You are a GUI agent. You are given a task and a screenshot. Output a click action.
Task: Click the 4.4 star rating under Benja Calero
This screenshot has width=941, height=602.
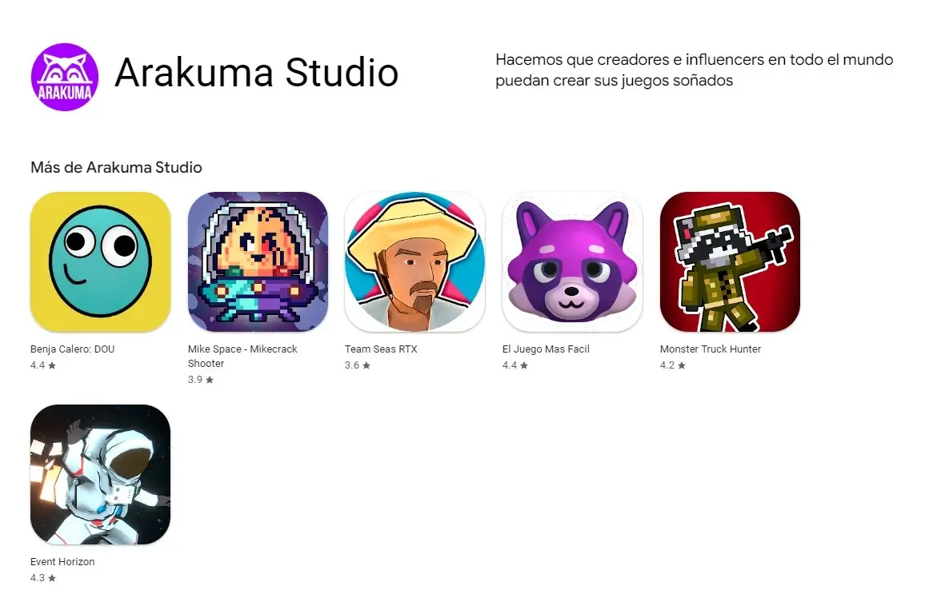[x=43, y=365]
